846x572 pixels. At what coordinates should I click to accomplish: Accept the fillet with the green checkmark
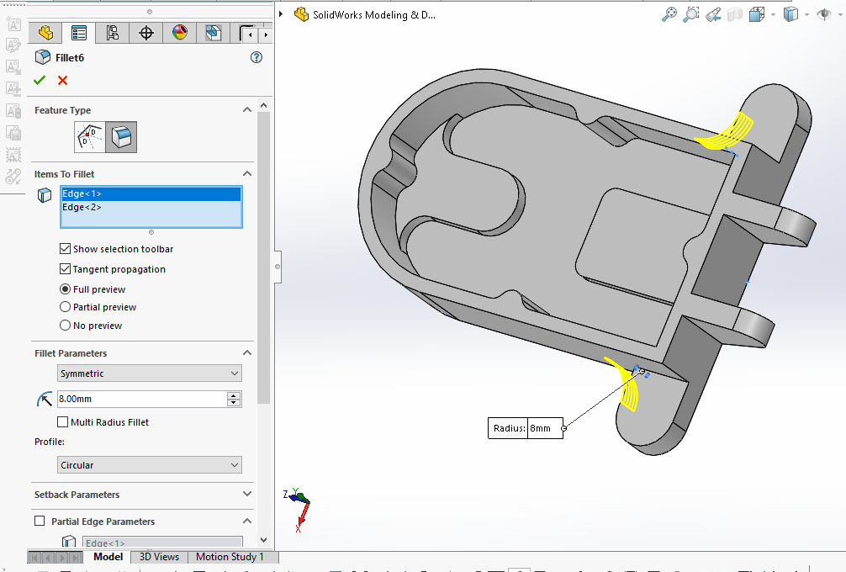[x=39, y=81]
